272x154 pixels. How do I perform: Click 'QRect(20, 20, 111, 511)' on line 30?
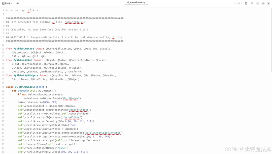coord(76,121)
